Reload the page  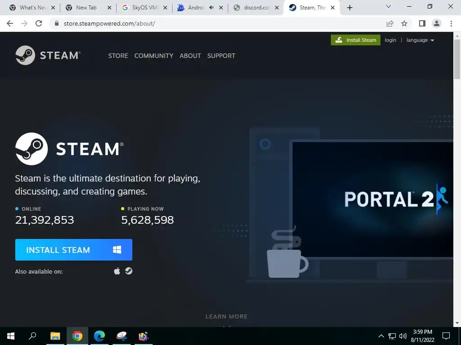tap(39, 23)
